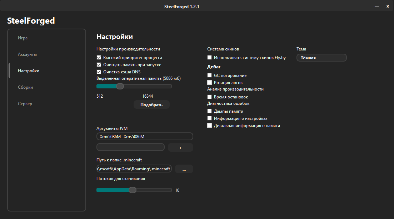The height and width of the screenshot is (219, 394).
Task: Click the Диагностика ошибок label
Action: (228, 103)
